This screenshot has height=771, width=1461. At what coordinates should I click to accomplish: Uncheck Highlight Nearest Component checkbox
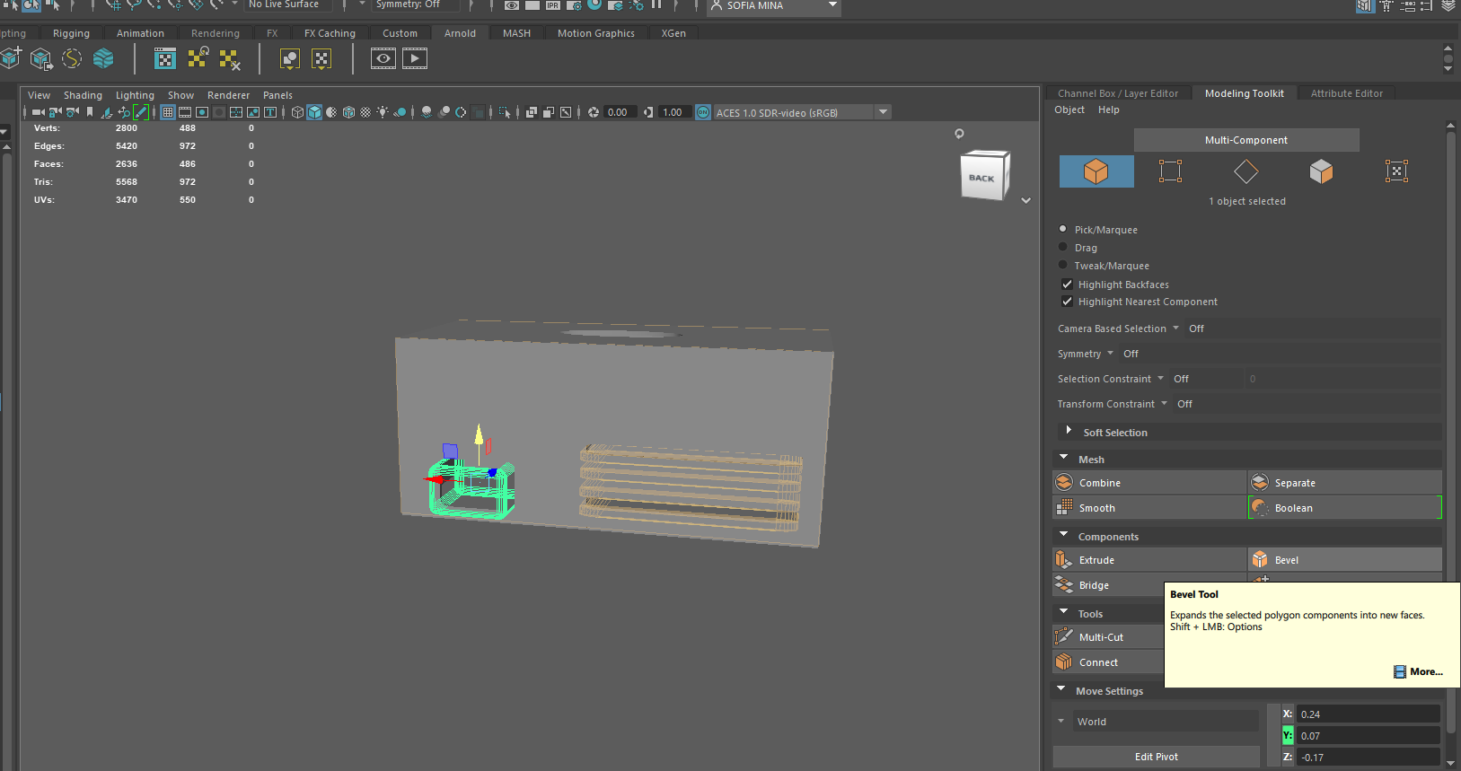tap(1067, 302)
